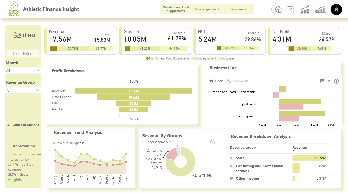This screenshot has width=348, height=194.
Task: Click the negative pink Nutrition bar in Business Line
Action: [x=276, y=95]
